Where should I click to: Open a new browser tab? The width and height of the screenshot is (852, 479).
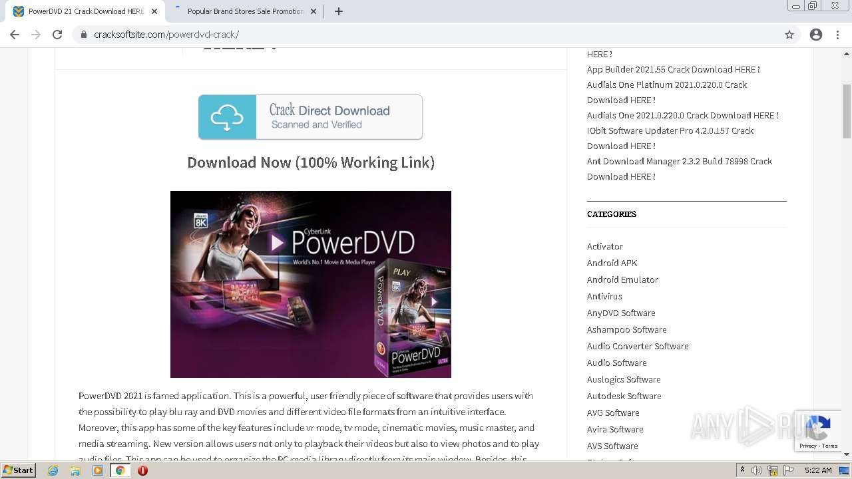(339, 11)
